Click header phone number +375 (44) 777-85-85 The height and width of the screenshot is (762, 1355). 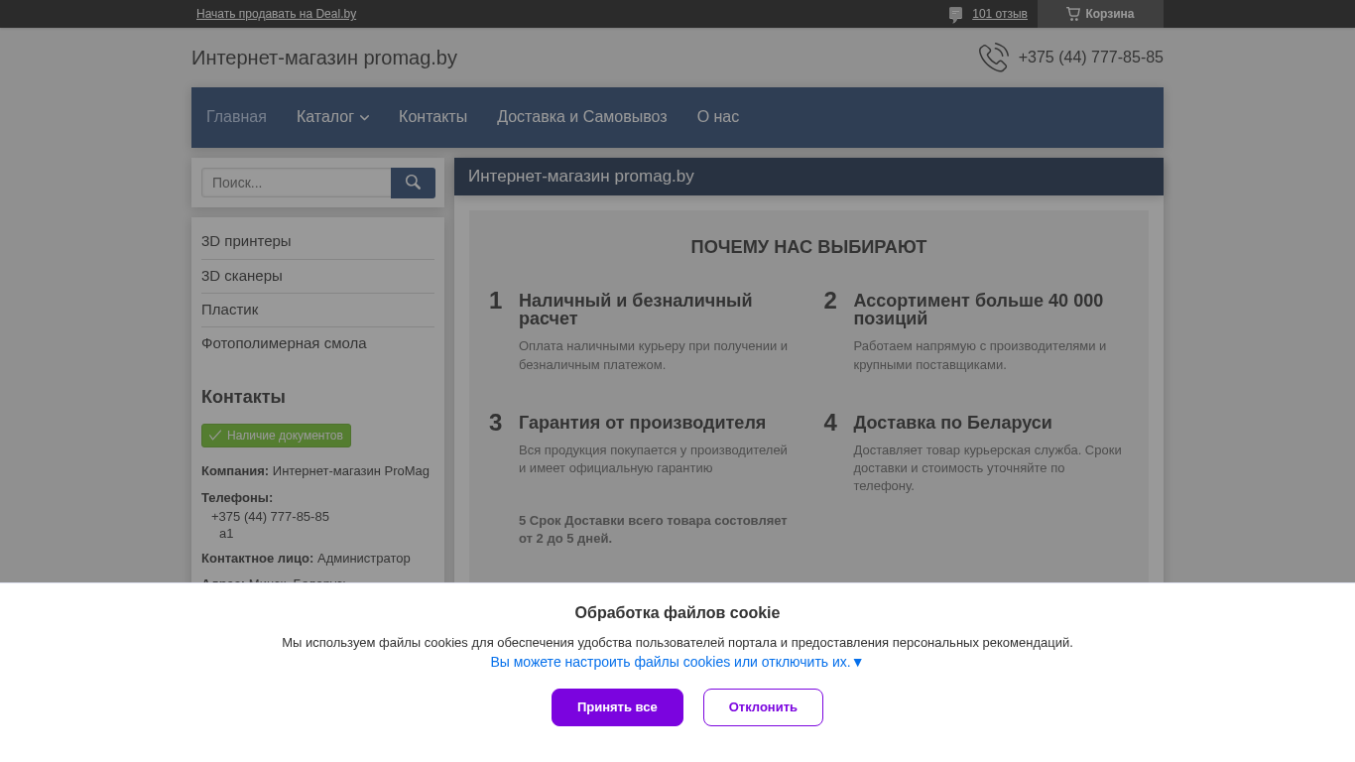coord(1090,58)
